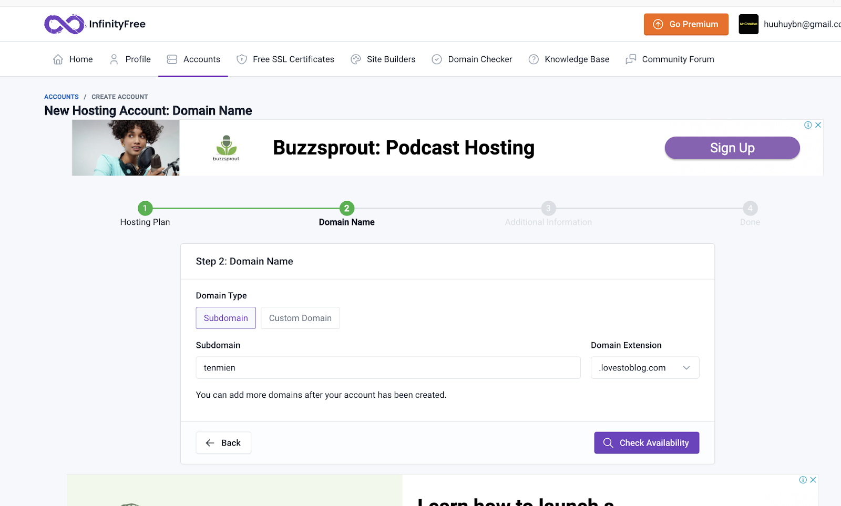Click the Back button

coord(223,443)
